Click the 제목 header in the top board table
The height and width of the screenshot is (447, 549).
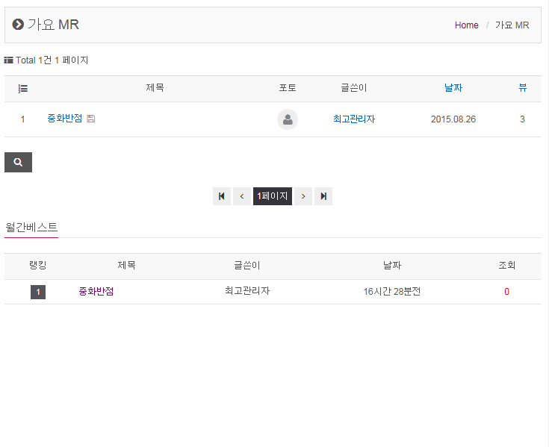tap(155, 87)
